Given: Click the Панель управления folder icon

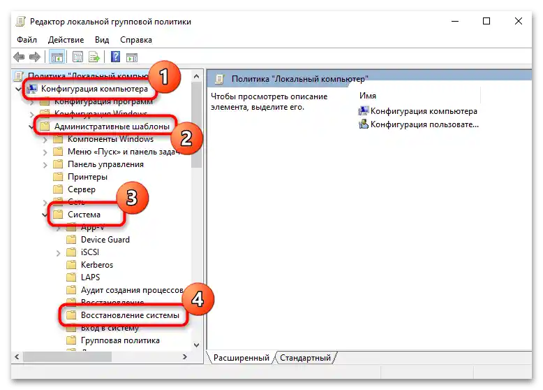Looking at the screenshot, I should click(x=58, y=164).
